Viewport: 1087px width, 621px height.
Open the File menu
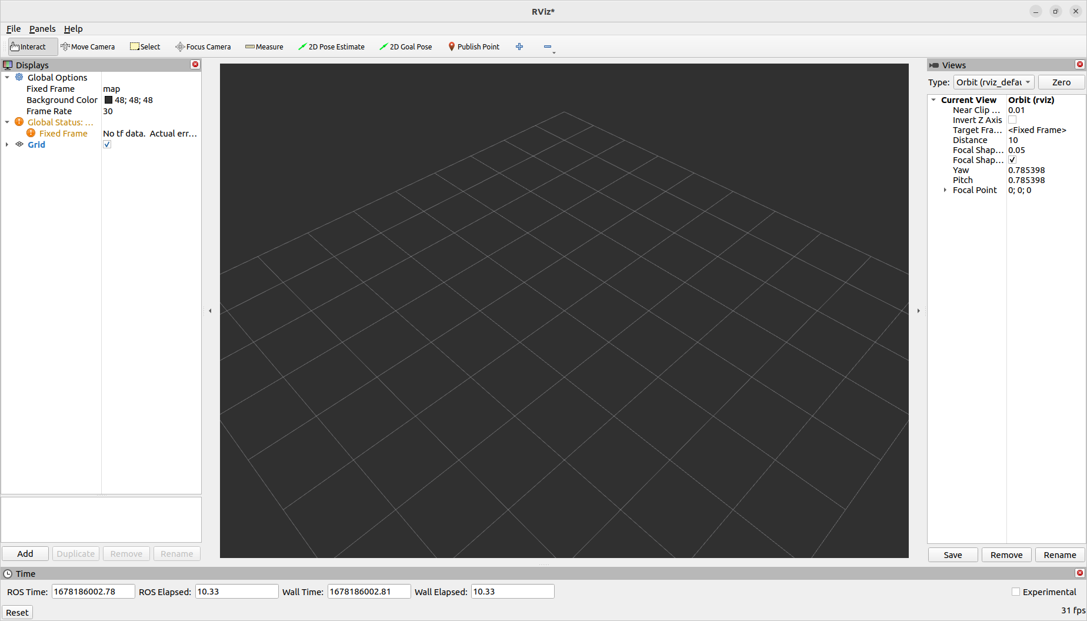(x=14, y=29)
